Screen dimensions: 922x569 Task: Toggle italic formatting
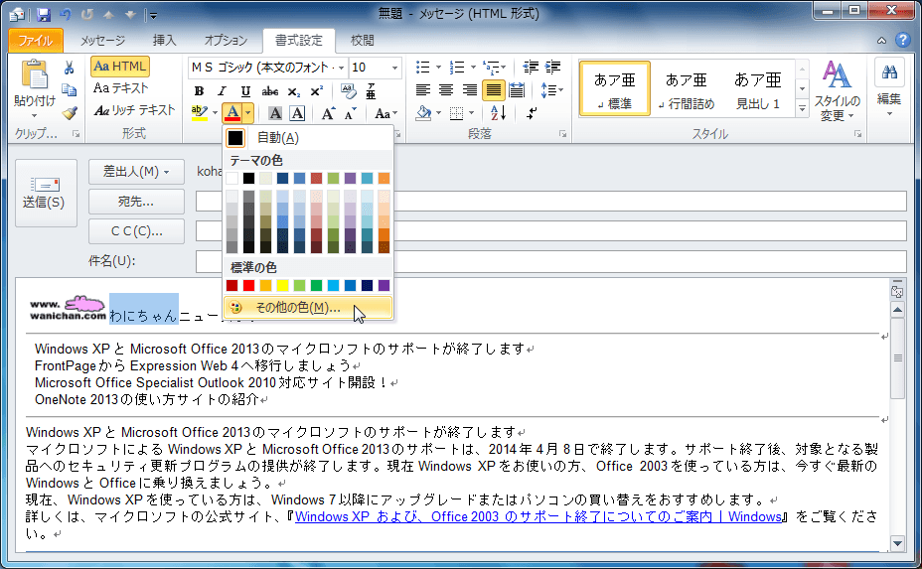point(222,91)
